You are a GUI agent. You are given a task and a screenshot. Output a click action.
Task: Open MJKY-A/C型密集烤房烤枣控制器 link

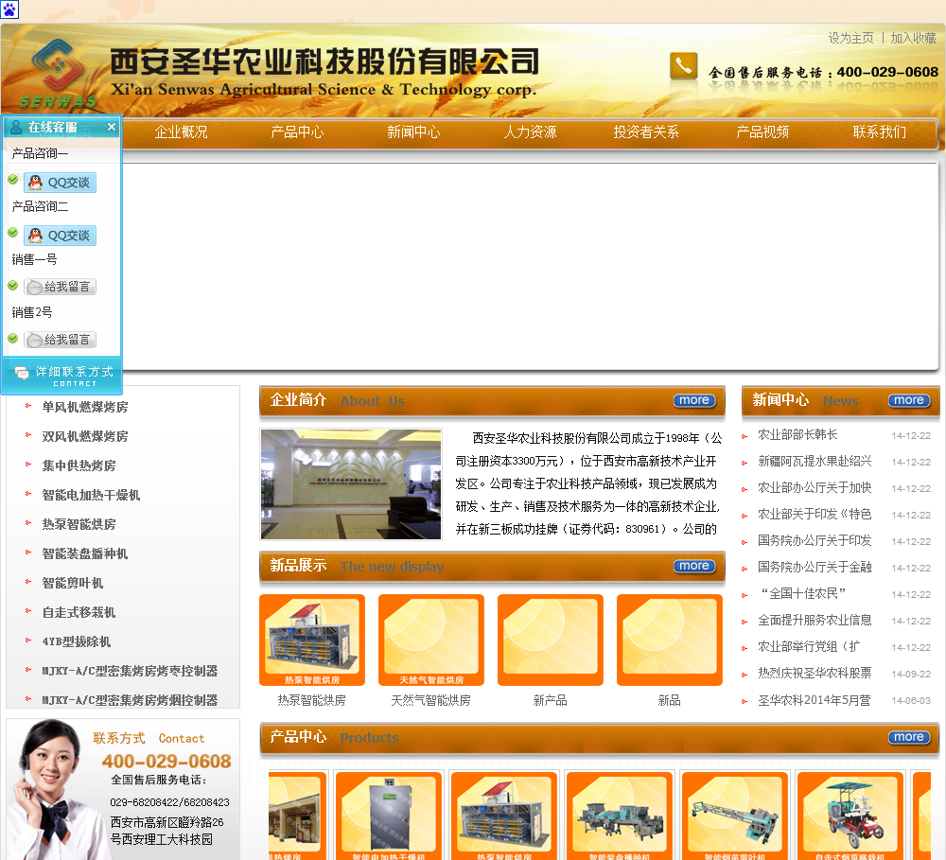tap(130, 671)
